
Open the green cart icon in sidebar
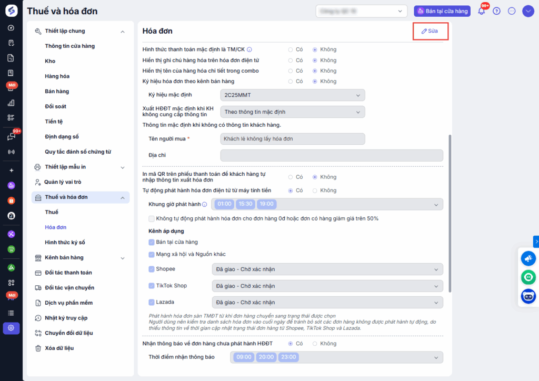point(11,249)
